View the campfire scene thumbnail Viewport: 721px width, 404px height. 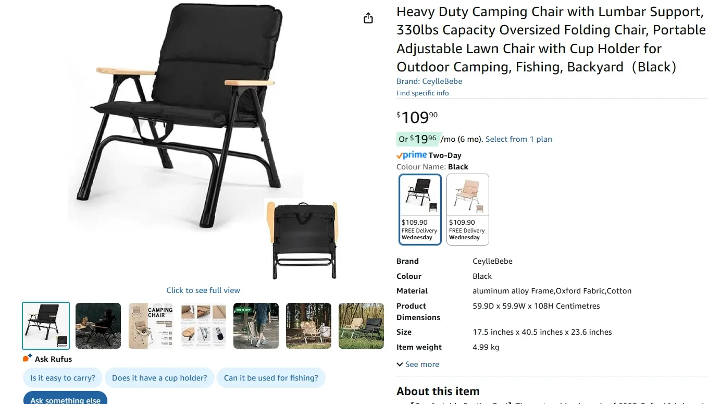pyautogui.click(x=98, y=325)
